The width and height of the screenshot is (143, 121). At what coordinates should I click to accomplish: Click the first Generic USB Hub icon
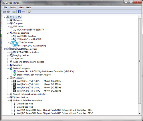[x=15, y=104]
